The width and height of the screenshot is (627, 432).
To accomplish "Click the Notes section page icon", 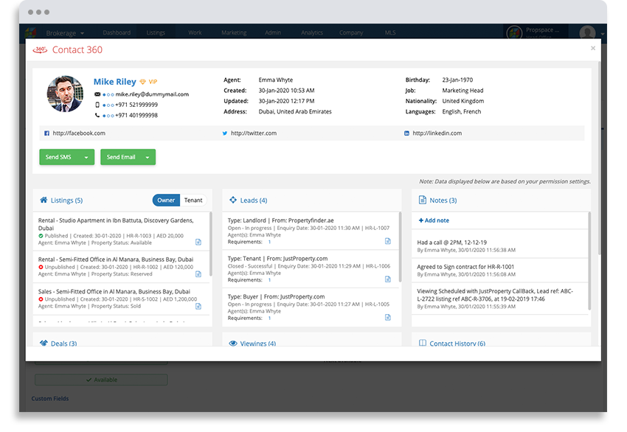I will click(x=422, y=200).
